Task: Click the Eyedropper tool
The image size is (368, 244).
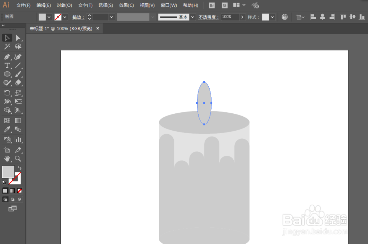Action: pyautogui.click(x=7, y=129)
